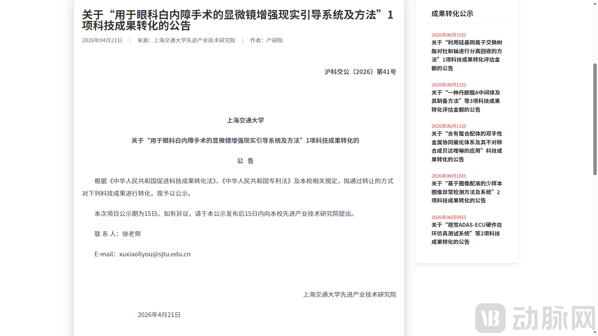Screen dimensions: 598x336
Task: Click the scrollbar down arrow
Action: (595, 333)
